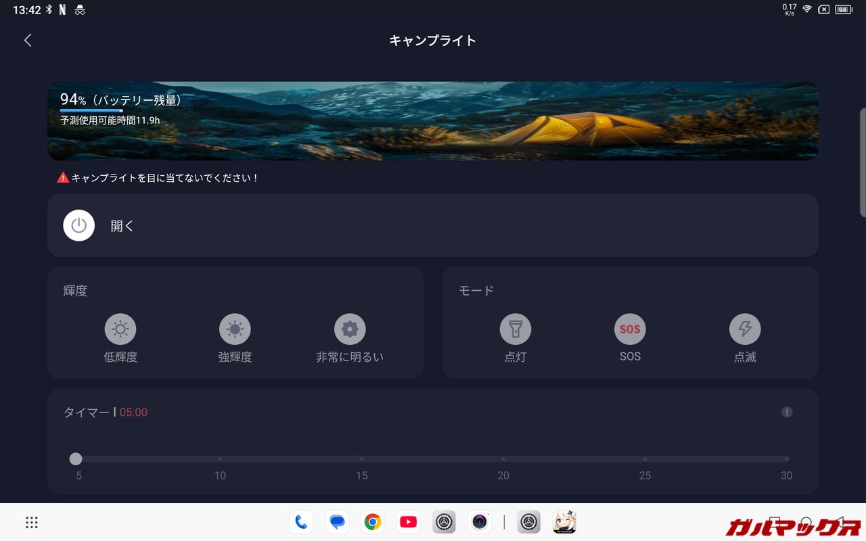Select the 低輝度 low brightness icon
This screenshot has width=866, height=541.
tap(120, 329)
